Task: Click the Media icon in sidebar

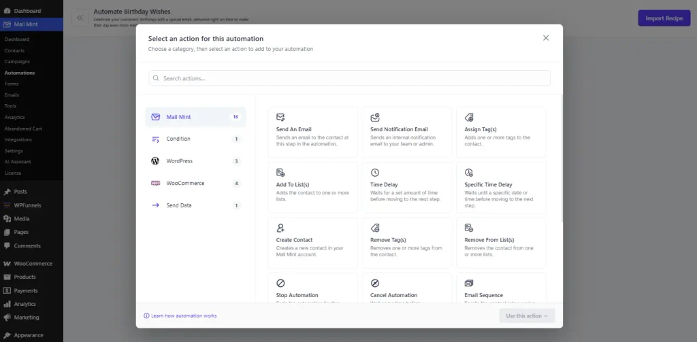Action: click(x=7, y=218)
